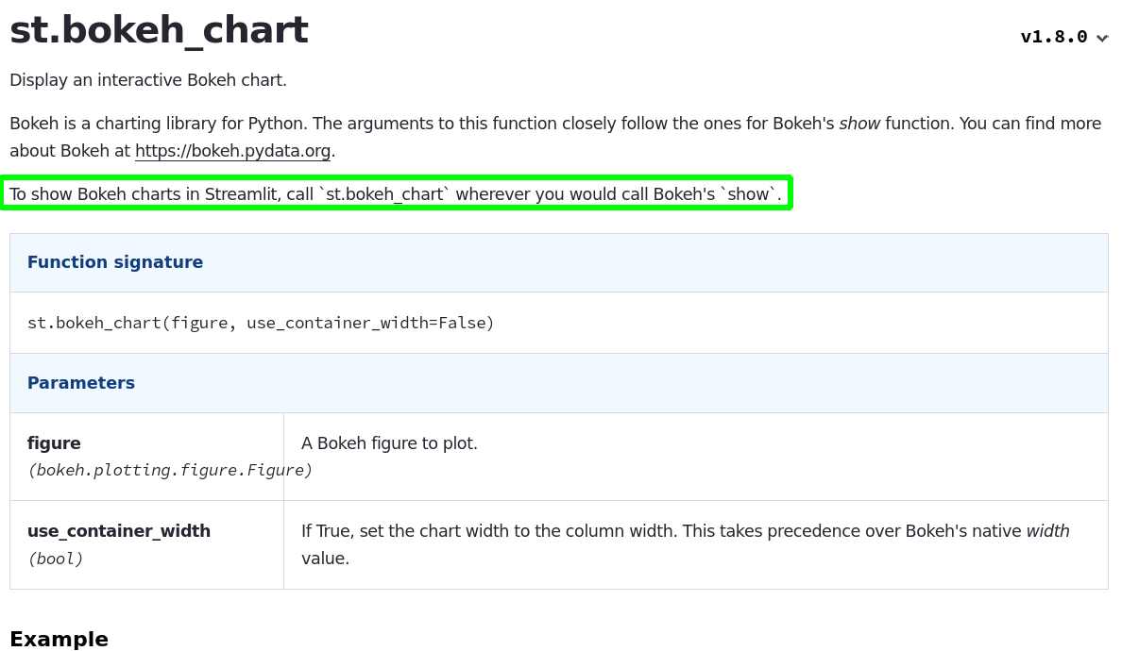Click the figure parameter name
Screen dimensions: 1122x651
click(54, 443)
